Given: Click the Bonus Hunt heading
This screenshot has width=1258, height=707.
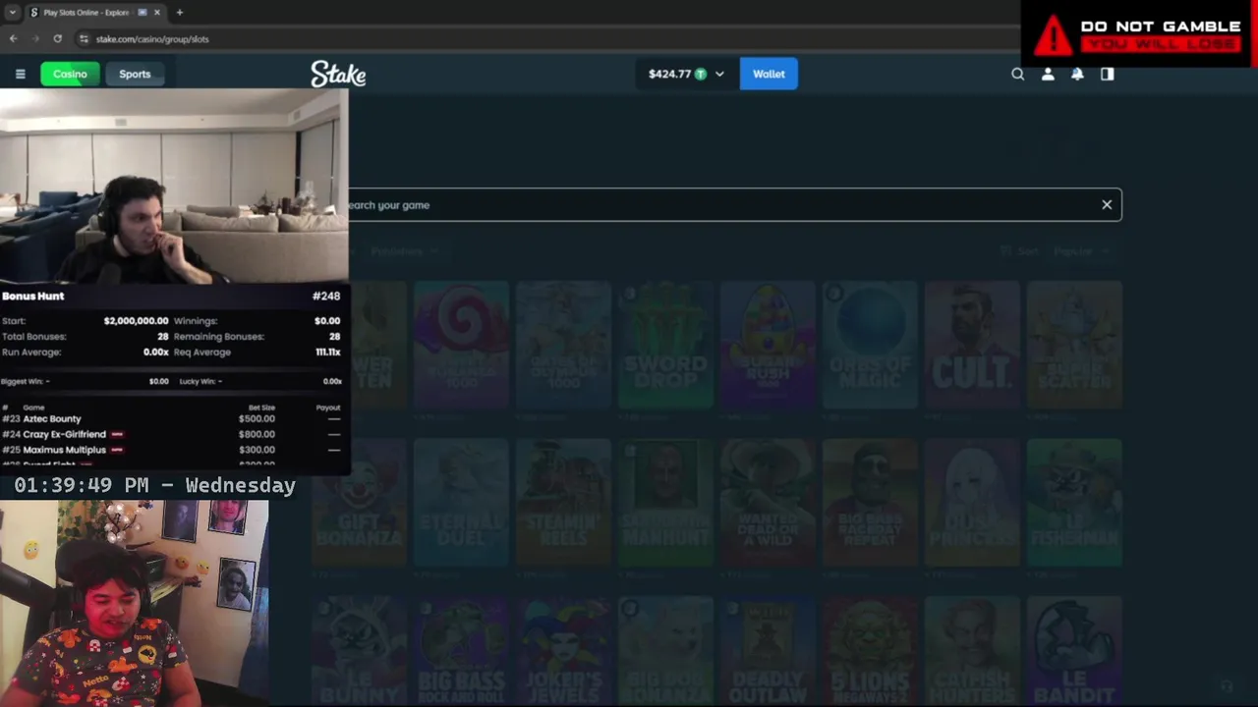Looking at the screenshot, I should (32, 296).
